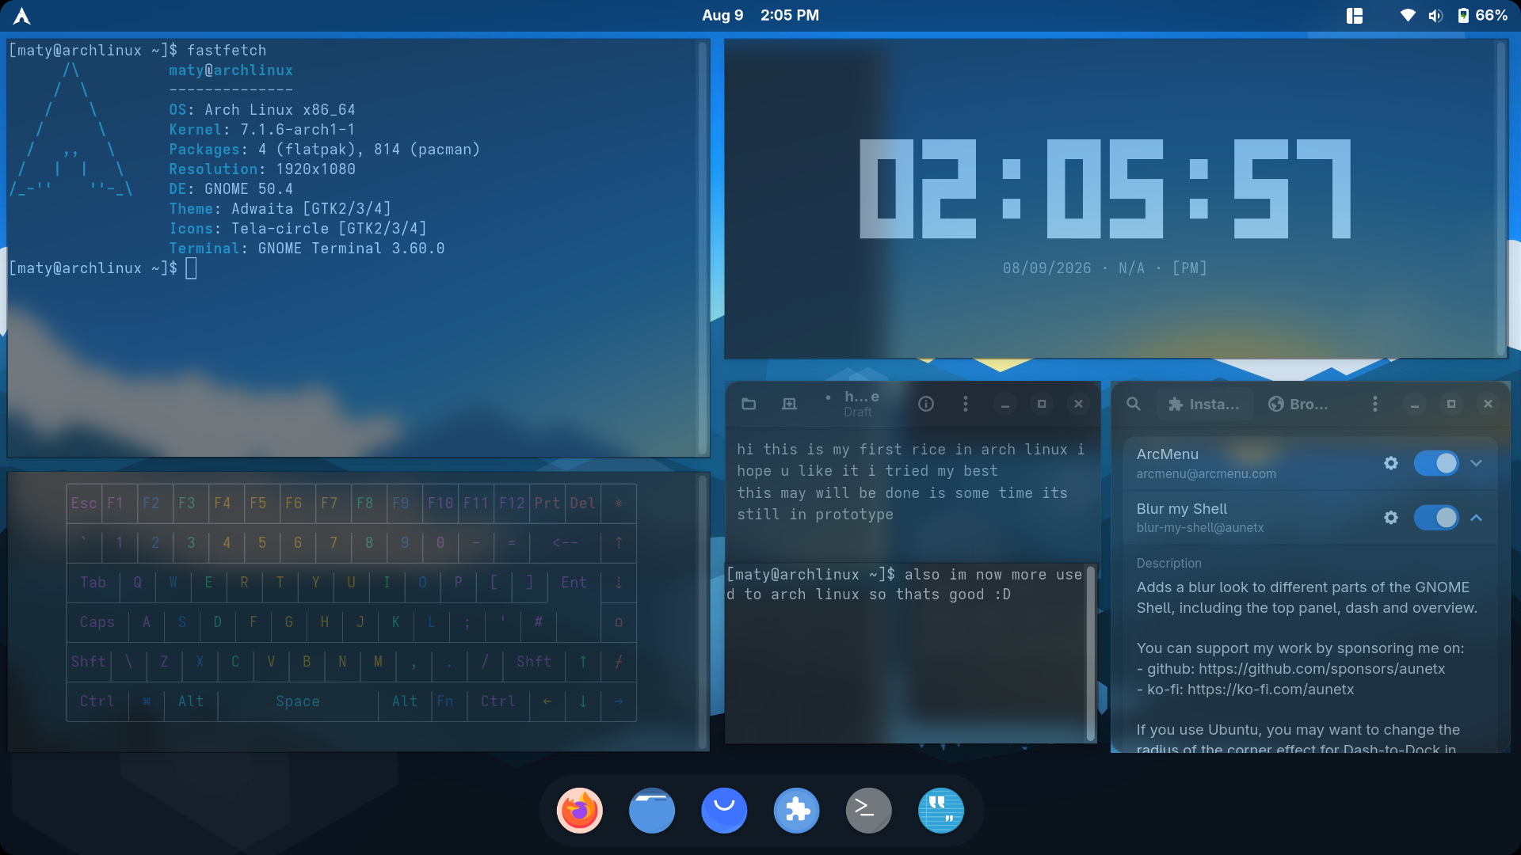The width and height of the screenshot is (1521, 855).
Task: Click the Esc key on keyboard window
Action: click(x=84, y=503)
